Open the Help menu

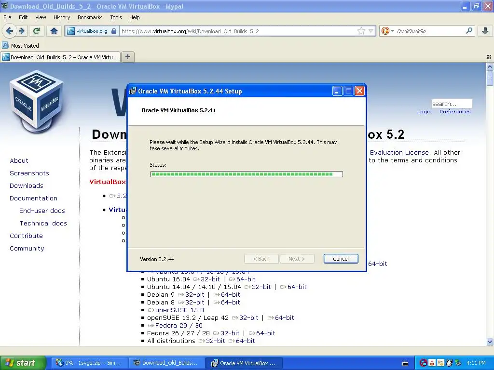click(x=134, y=17)
